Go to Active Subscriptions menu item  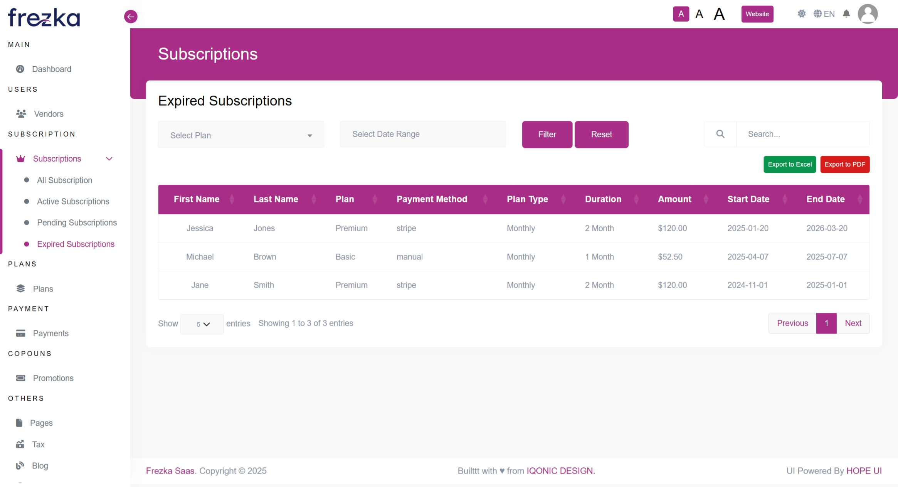[73, 201]
